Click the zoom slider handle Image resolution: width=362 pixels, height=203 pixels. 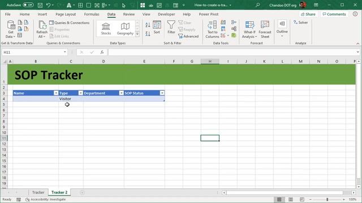[327, 199]
